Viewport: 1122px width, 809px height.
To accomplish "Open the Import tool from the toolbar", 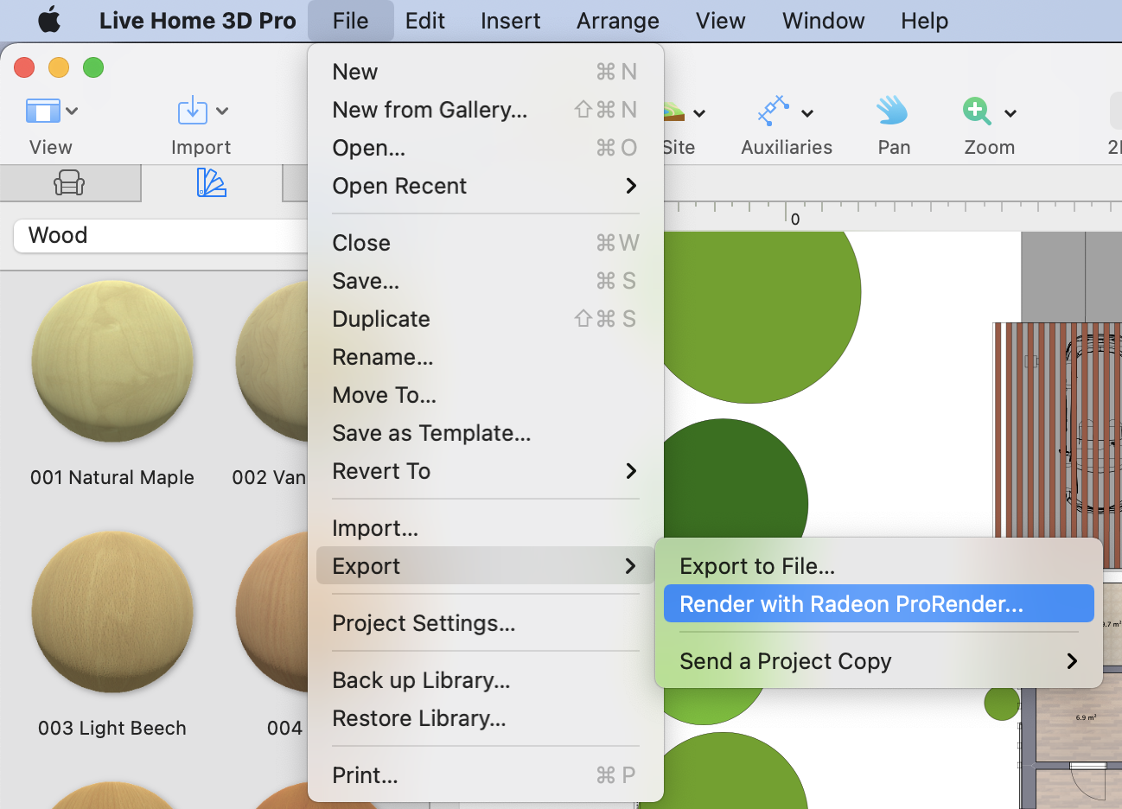I will (x=191, y=111).
